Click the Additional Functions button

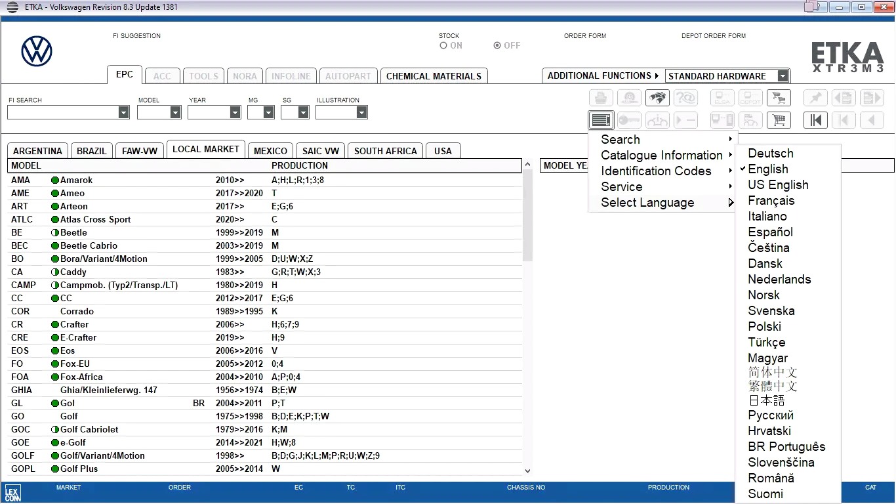[x=602, y=76]
